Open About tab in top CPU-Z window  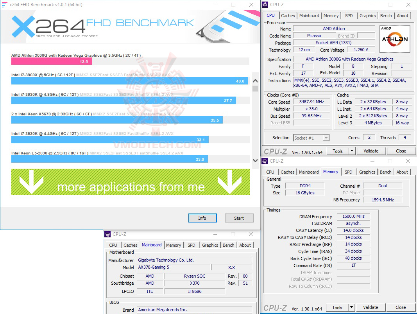point(403,16)
